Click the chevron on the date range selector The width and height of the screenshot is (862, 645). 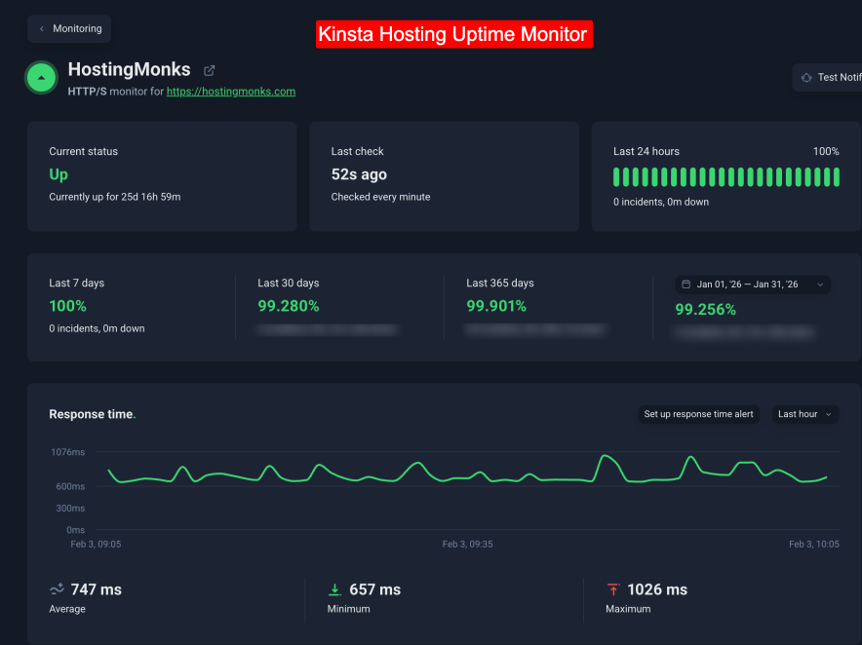(x=819, y=284)
